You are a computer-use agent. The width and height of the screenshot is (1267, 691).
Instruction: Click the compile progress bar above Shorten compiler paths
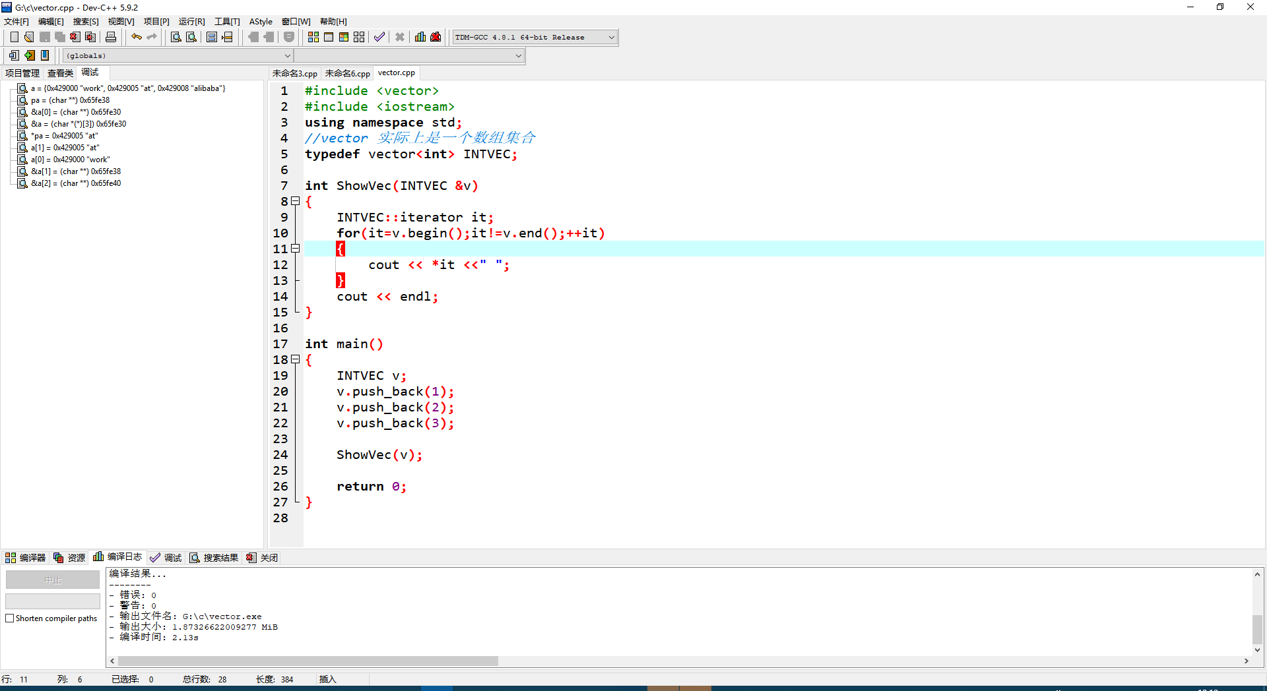(53, 601)
